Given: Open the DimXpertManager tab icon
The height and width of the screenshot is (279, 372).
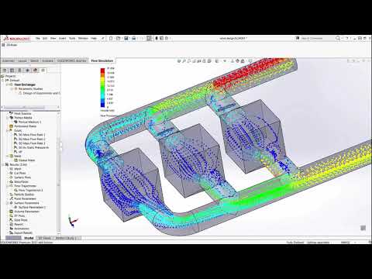Looking at the screenshot, I should [x=27, y=71].
